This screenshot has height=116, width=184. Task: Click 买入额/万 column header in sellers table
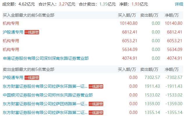pos(127,69)
